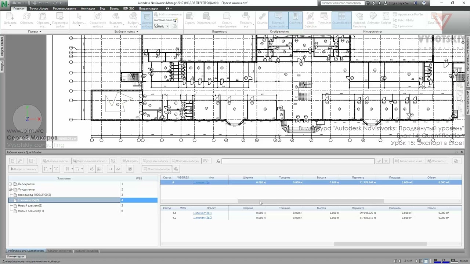Toggle the Свойства panel button
The height and width of the screenshot is (264, 470).
[x=295, y=19]
